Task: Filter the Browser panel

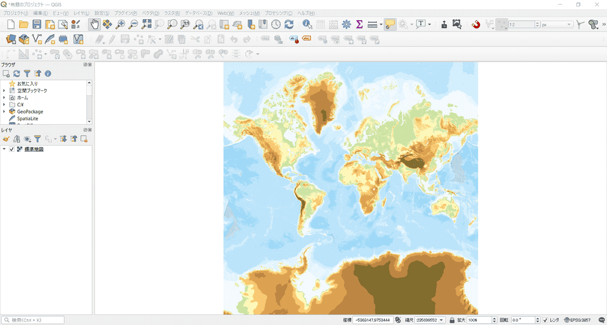Action: pyautogui.click(x=27, y=74)
